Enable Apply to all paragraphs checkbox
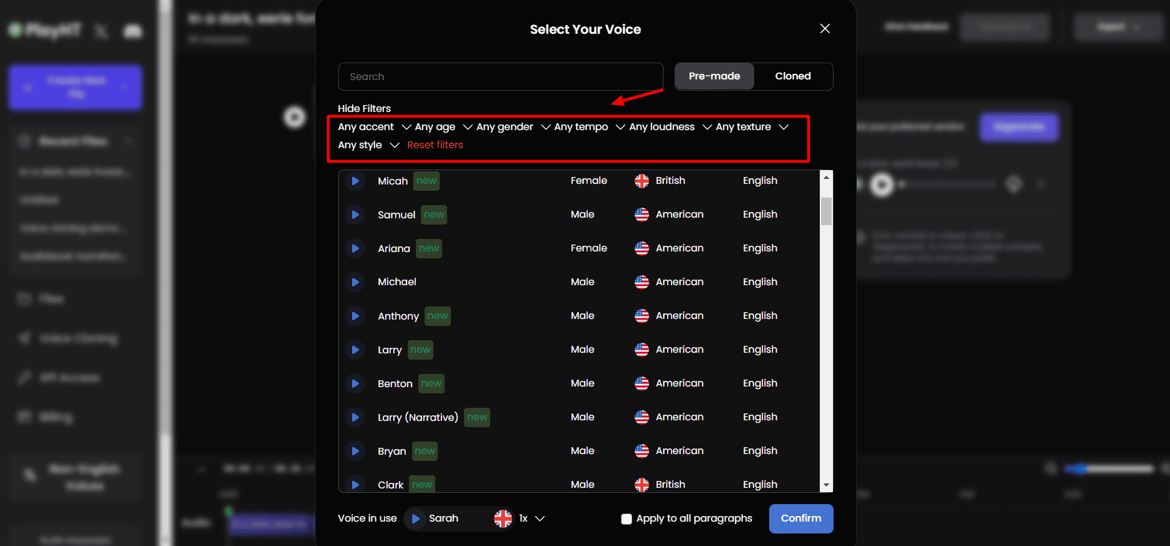 pos(626,519)
